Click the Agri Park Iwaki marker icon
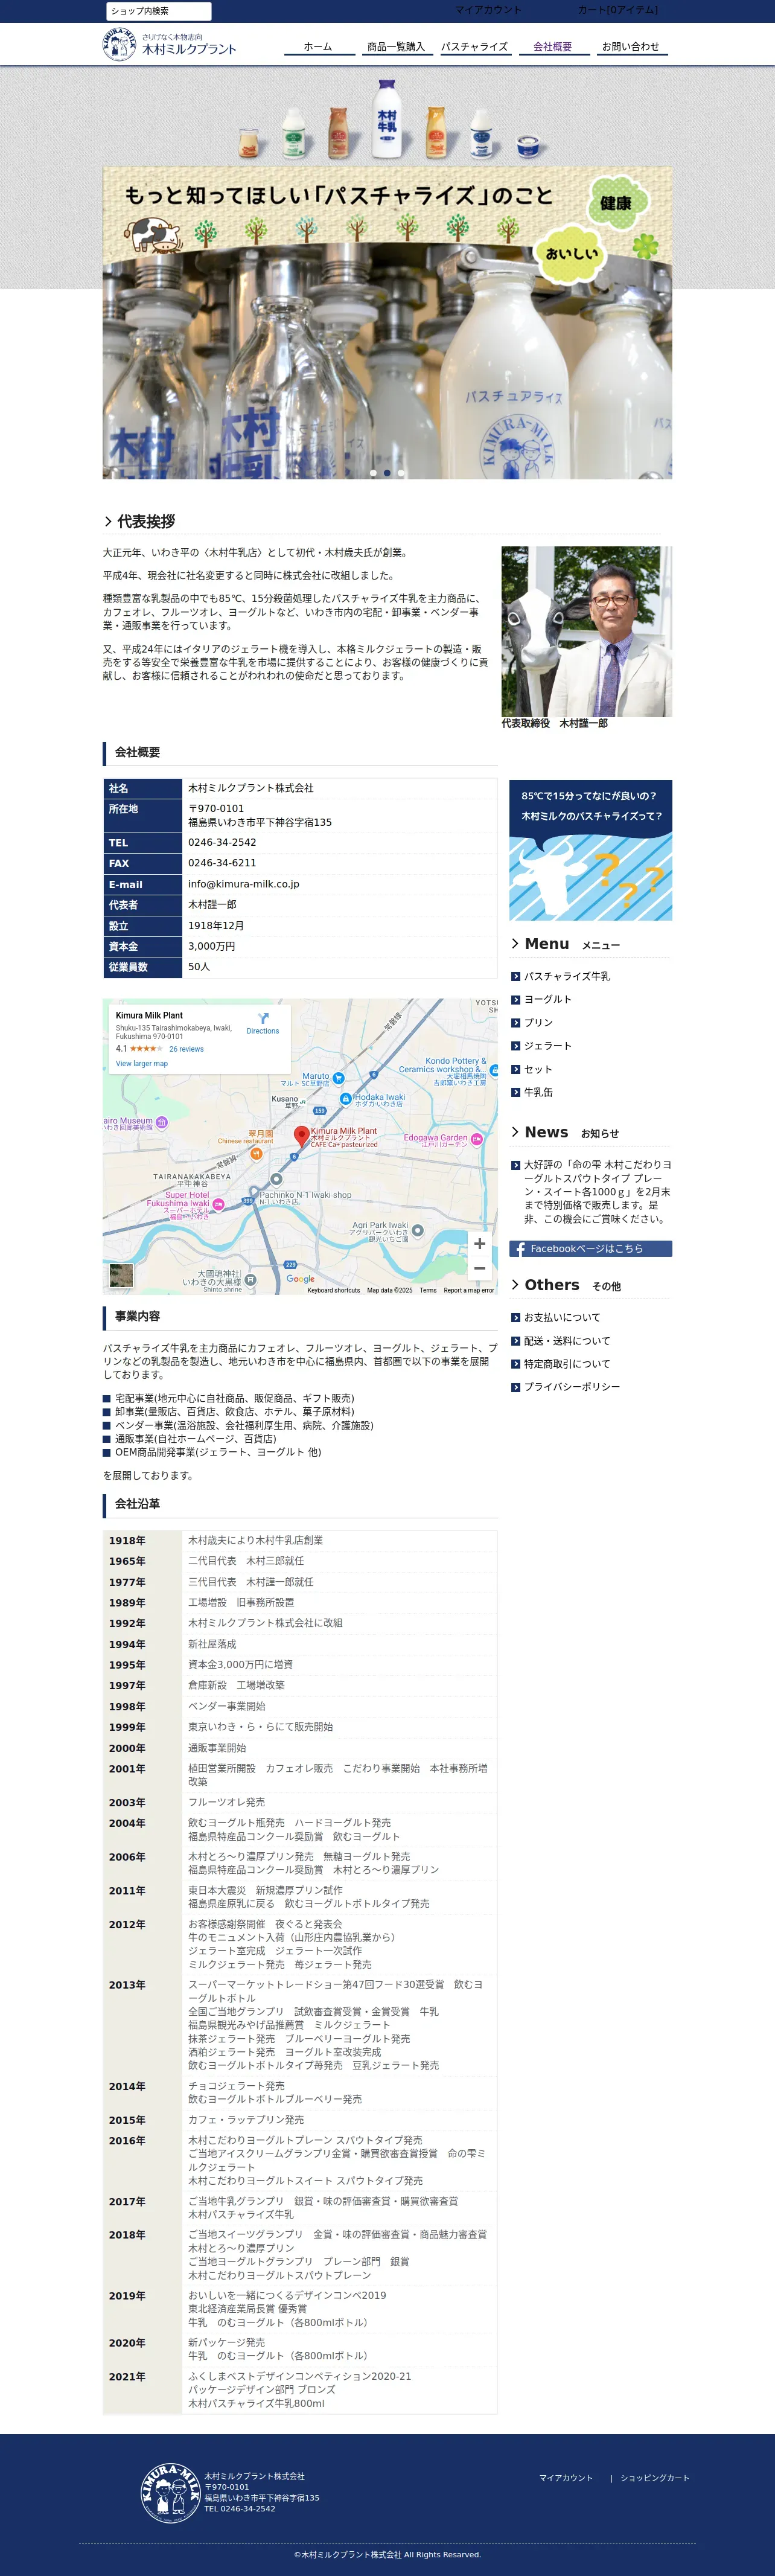This screenshot has height=2576, width=775. click(x=418, y=1230)
